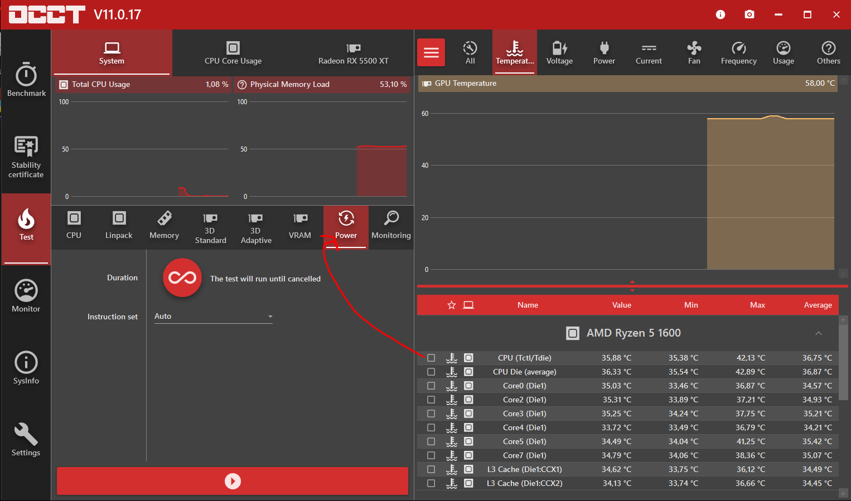Sort table by Value column
The width and height of the screenshot is (851, 501).
pos(622,305)
